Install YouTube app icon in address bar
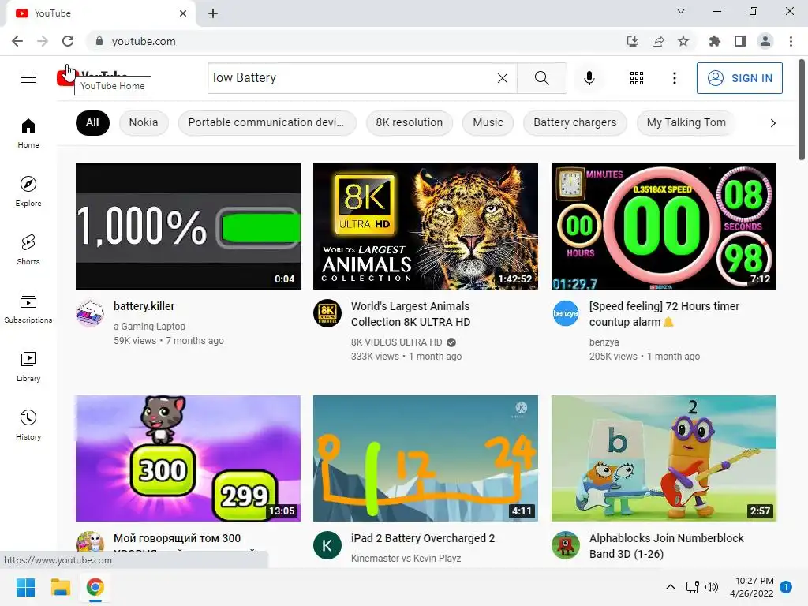Screen dimensions: 808x606 point(633,41)
